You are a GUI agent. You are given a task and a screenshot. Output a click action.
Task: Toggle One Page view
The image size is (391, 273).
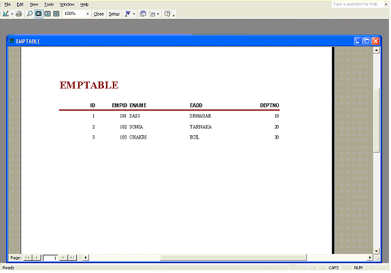39,14
